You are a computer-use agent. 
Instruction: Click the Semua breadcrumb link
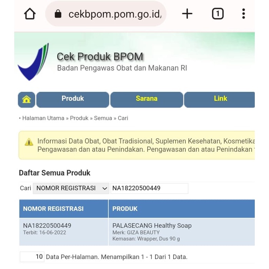point(103,118)
